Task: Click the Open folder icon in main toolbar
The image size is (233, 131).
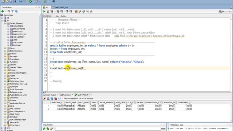Action: (7, 1)
